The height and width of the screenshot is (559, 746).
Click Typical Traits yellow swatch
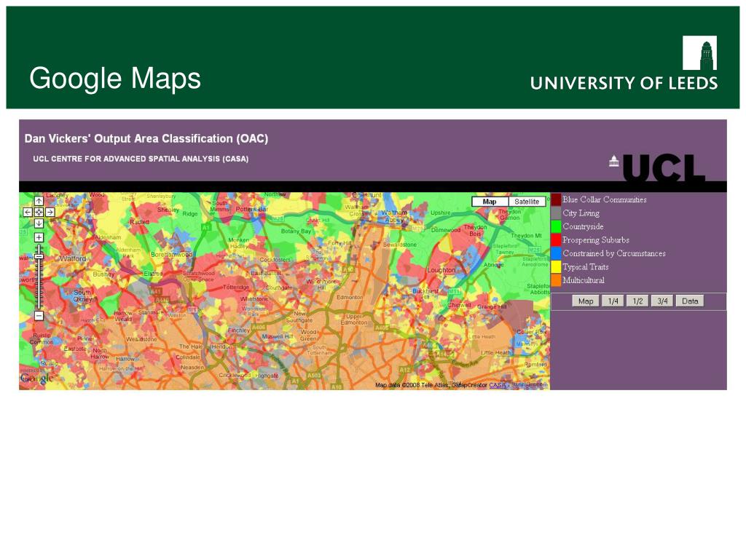pyautogui.click(x=556, y=266)
